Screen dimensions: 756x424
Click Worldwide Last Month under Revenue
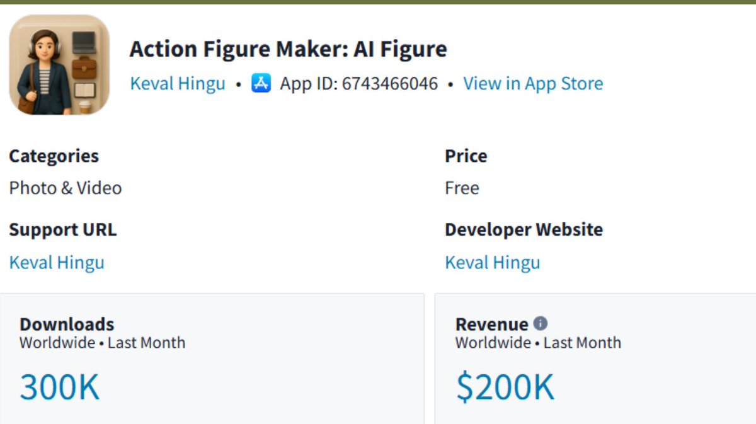tap(539, 343)
